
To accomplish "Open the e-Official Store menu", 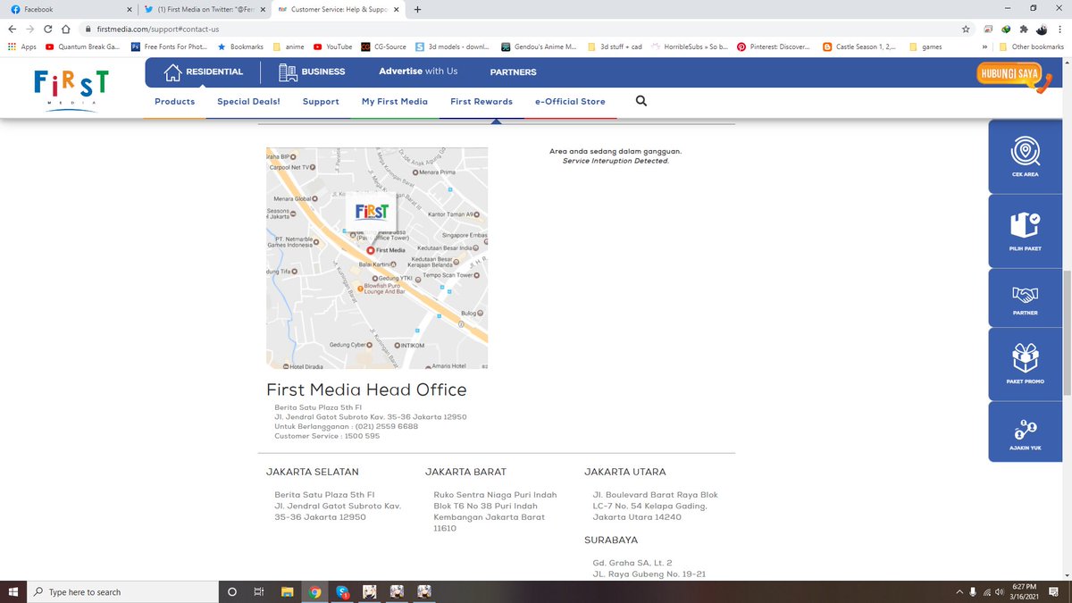I will click(570, 101).
